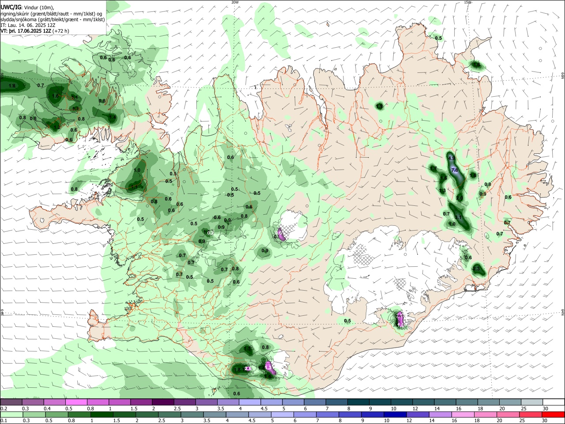Image resolution: width=565 pixels, height=424 pixels.
Task: Click the 15W longitude label
Action: [467, 2]
